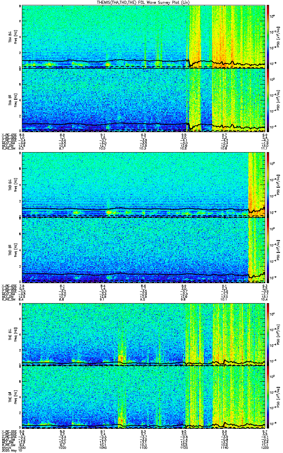This screenshot has width=283, height=453.
Task: Click the R_RE_SM row label under THA panels
Action: [8, 149]
